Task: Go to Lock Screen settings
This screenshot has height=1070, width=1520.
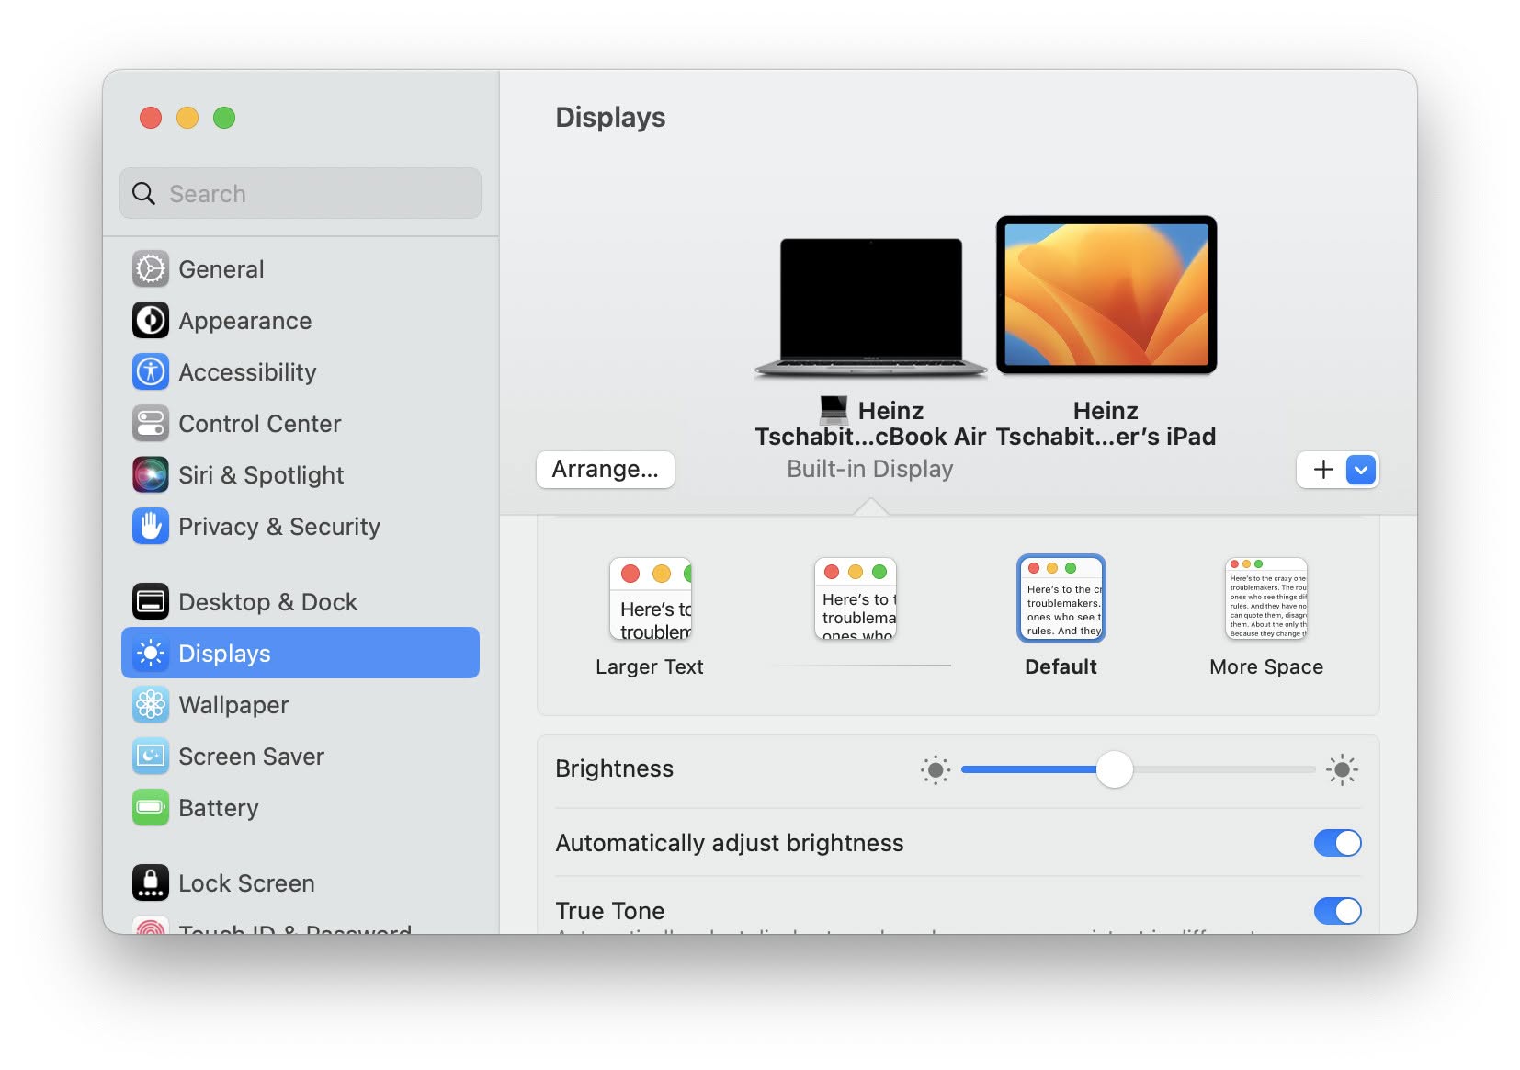Action: [x=301, y=883]
